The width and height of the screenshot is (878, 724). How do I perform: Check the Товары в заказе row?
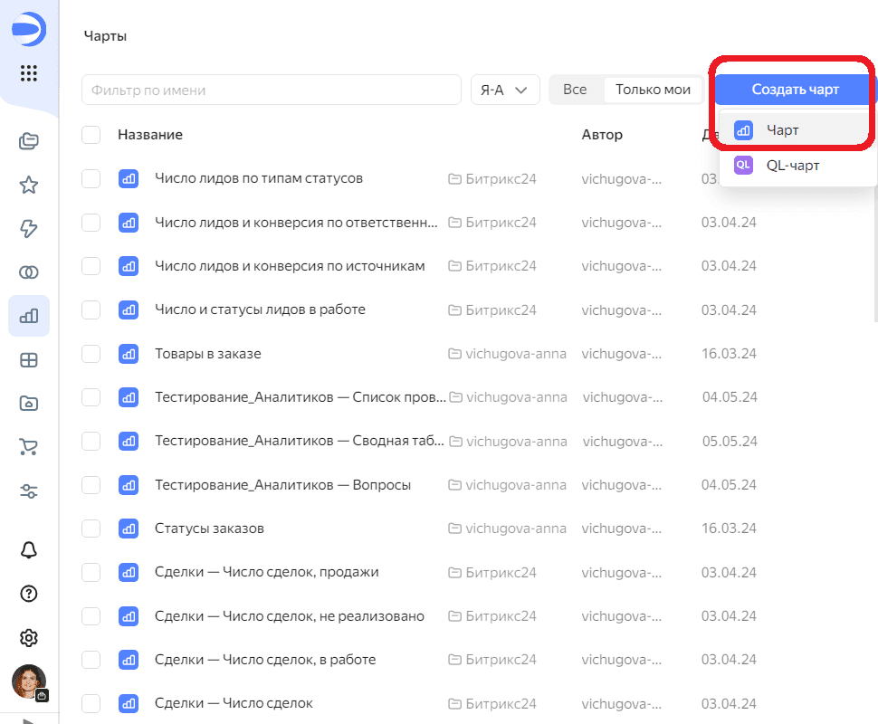coord(91,354)
